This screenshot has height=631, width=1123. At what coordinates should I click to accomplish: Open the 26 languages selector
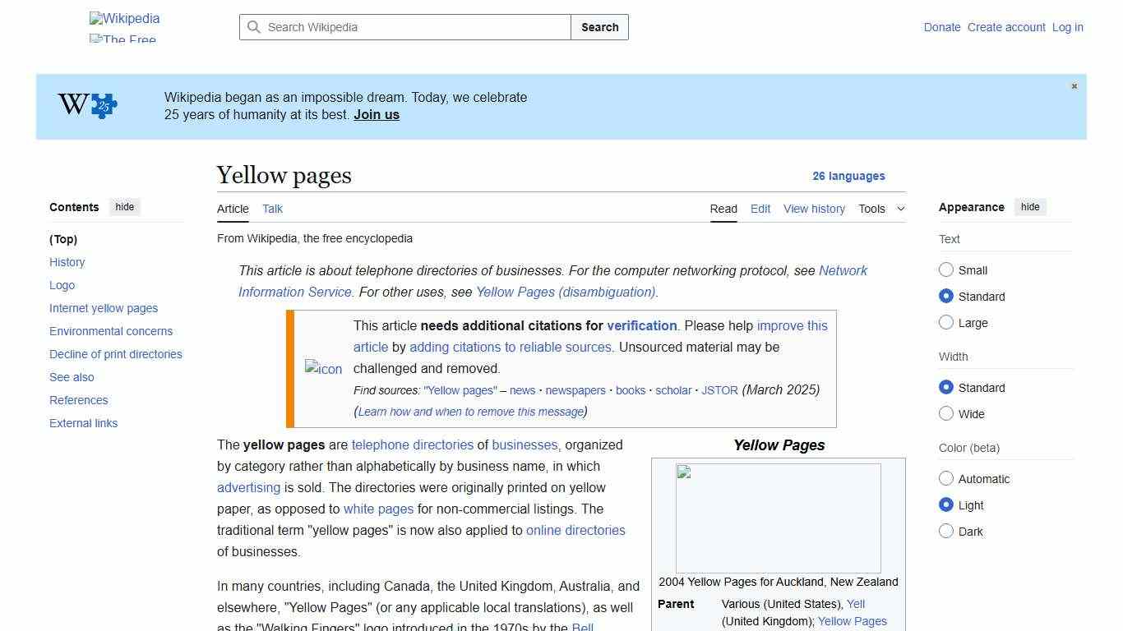849,176
